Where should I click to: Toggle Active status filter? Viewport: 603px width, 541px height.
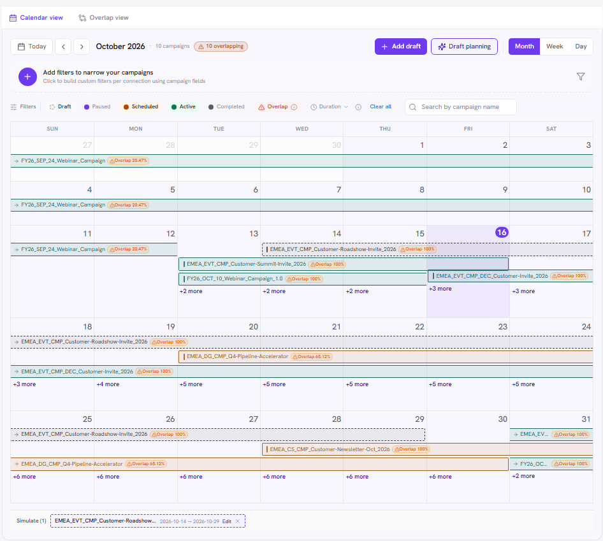pyautogui.click(x=184, y=107)
